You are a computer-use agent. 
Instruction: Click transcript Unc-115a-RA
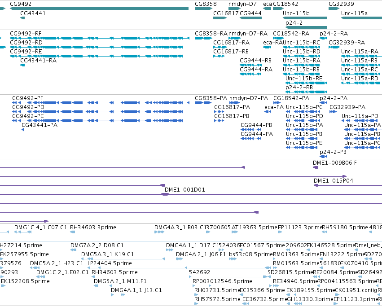(x=360, y=52)
